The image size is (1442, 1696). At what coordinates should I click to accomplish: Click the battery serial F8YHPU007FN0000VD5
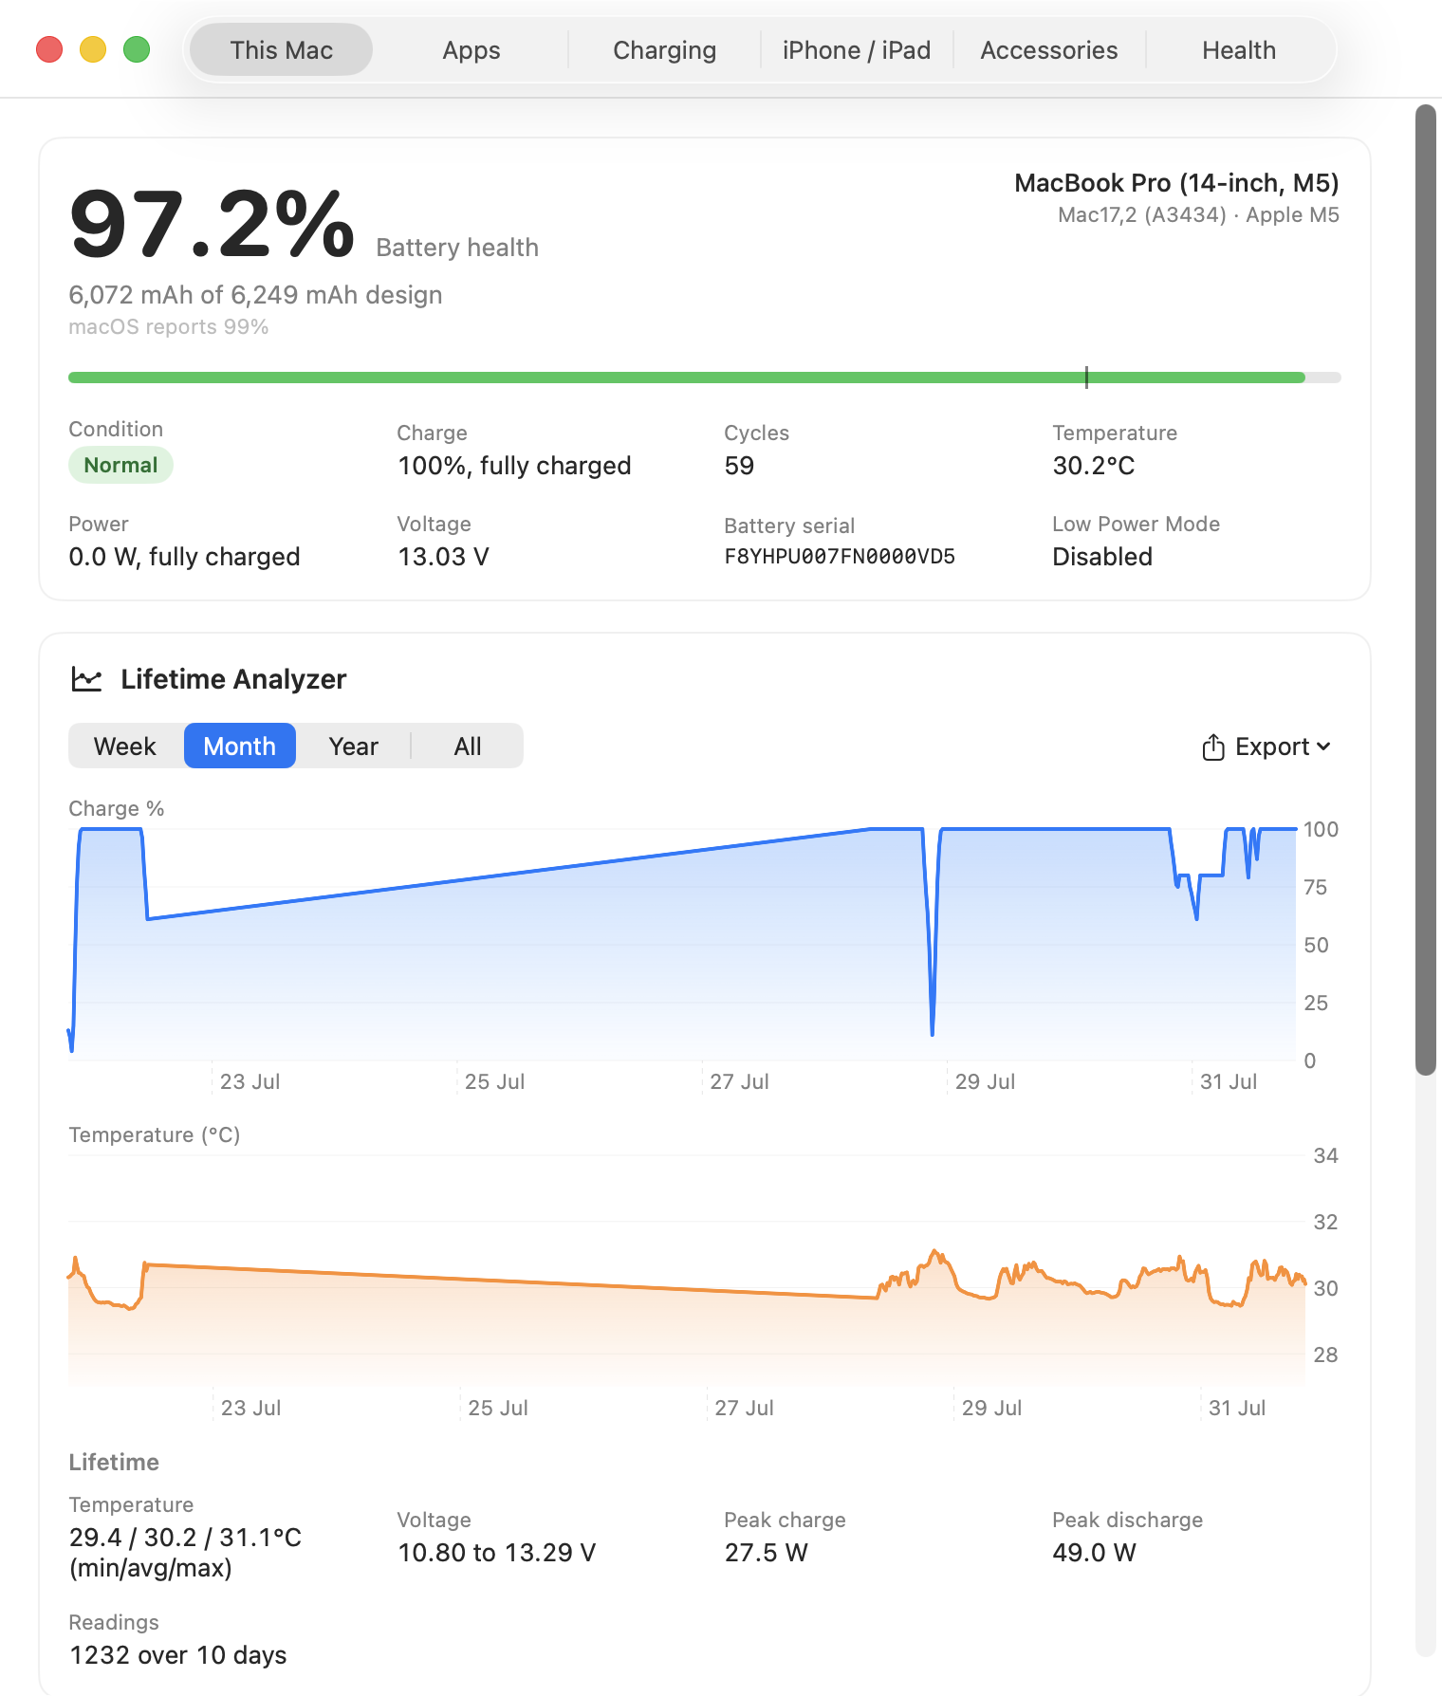click(840, 557)
